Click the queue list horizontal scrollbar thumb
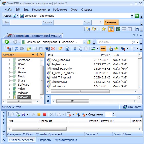Screen dimensions: 144x144 [x=39, y=129]
